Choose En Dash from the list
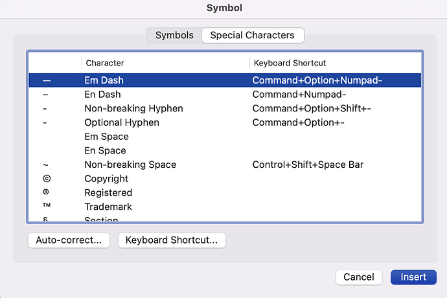This screenshot has width=447, height=298. (x=102, y=95)
